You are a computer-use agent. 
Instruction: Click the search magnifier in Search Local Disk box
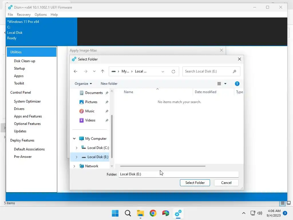pyautogui.click(x=235, y=71)
